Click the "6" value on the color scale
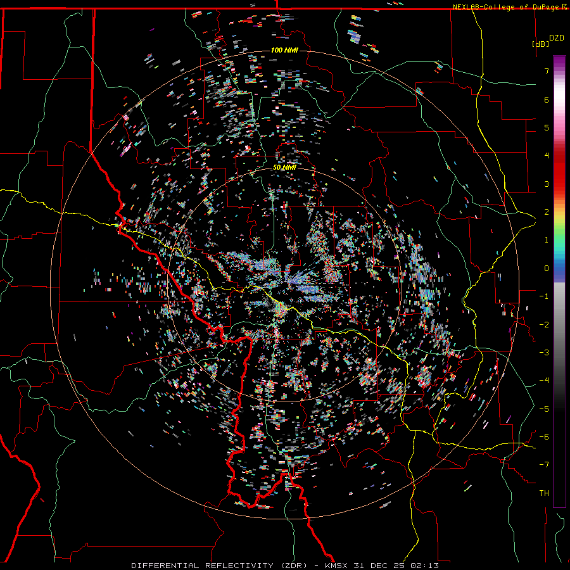 coord(547,99)
